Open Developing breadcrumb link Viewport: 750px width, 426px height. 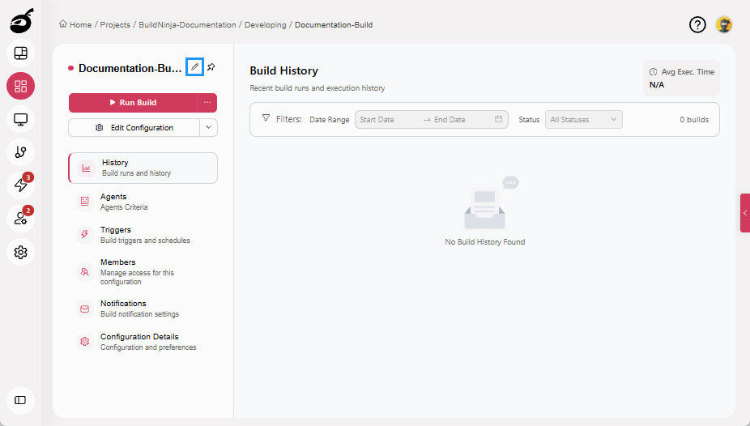tap(265, 25)
